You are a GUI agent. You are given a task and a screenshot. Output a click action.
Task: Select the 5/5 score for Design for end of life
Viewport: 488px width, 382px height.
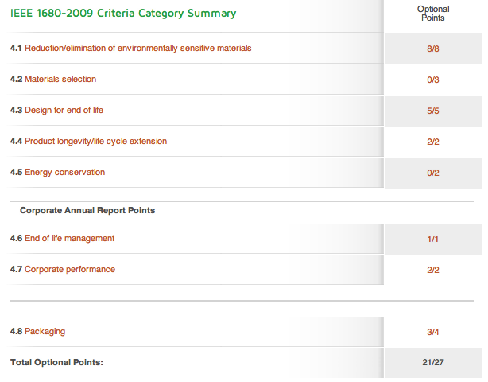[x=433, y=111]
